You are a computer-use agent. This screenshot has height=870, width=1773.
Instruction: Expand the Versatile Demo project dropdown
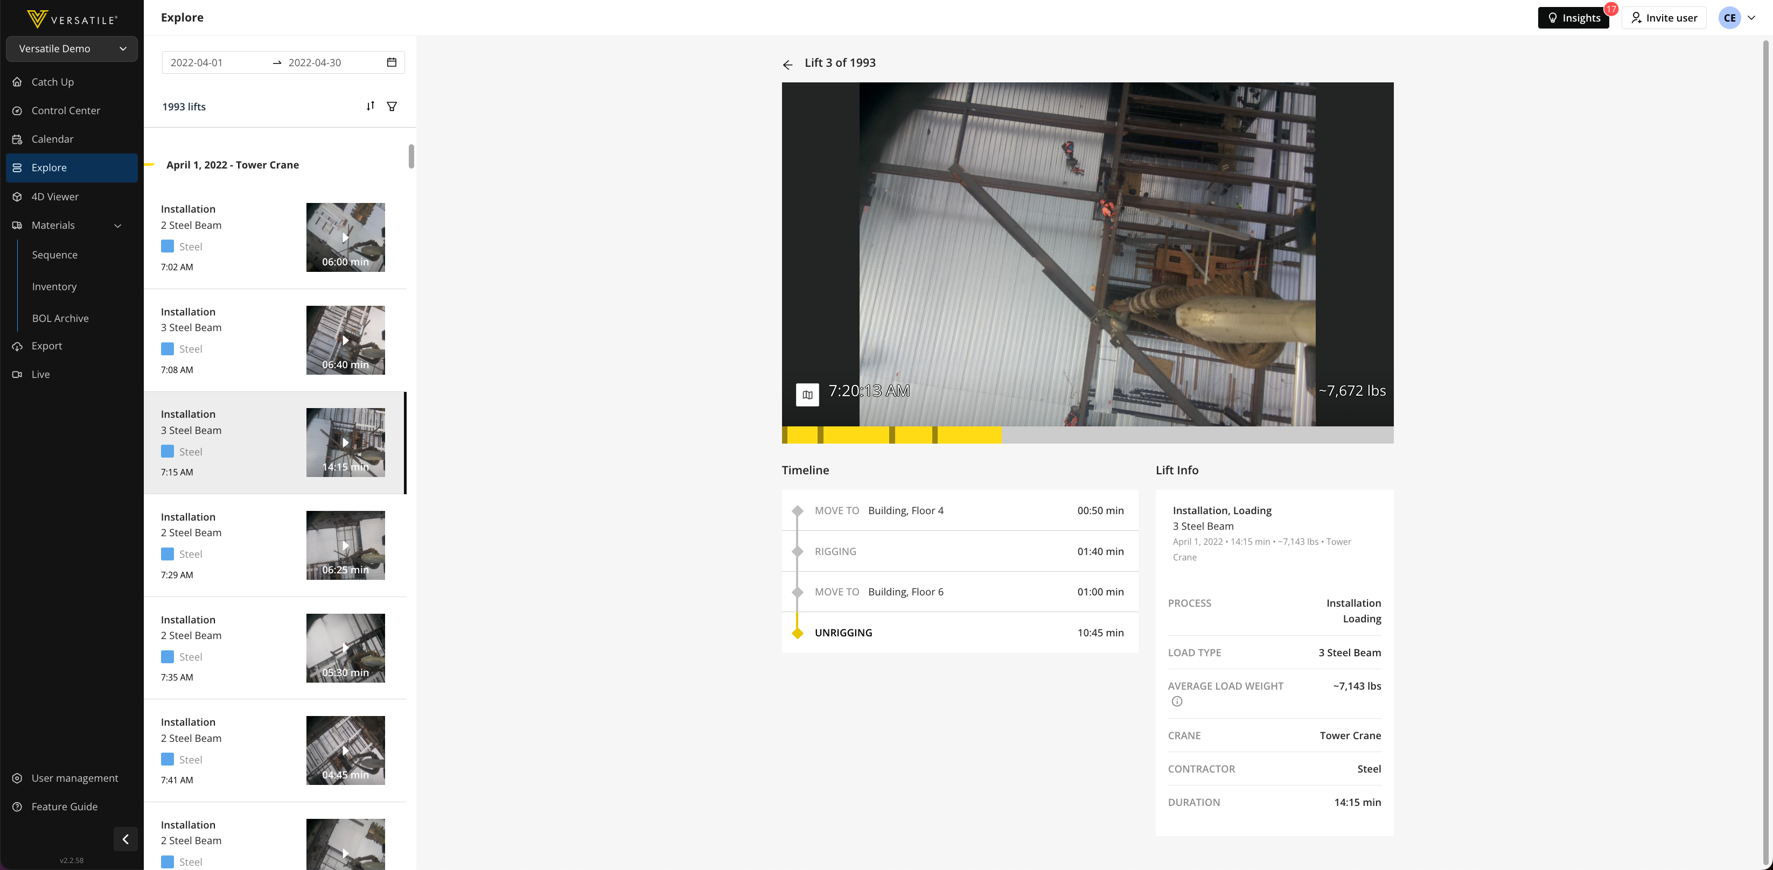pos(72,49)
